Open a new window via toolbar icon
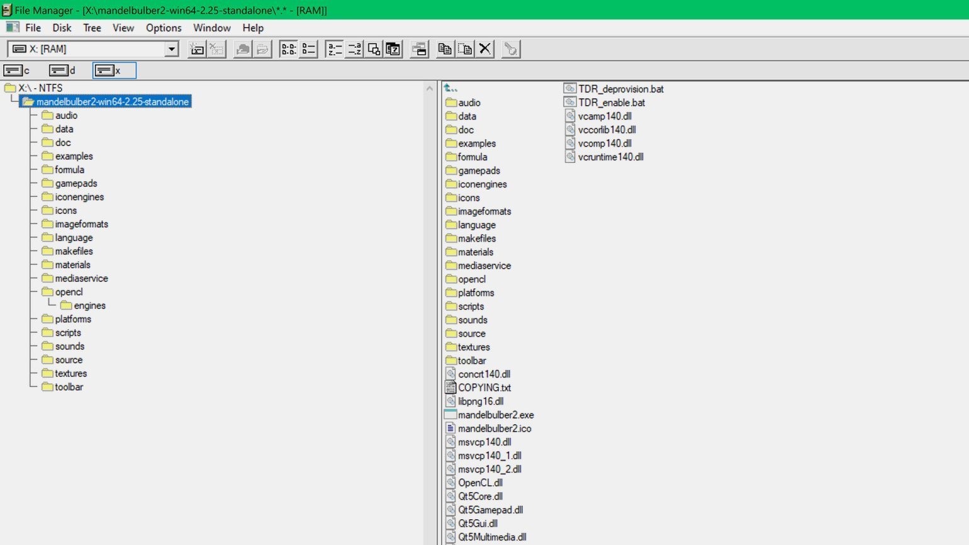Screen dimensions: 969x545 tap(419, 49)
